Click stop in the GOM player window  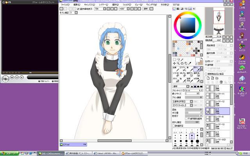pyautogui.click(x=12, y=77)
